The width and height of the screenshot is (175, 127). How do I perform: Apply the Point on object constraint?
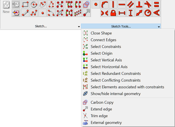[x=104, y=4]
